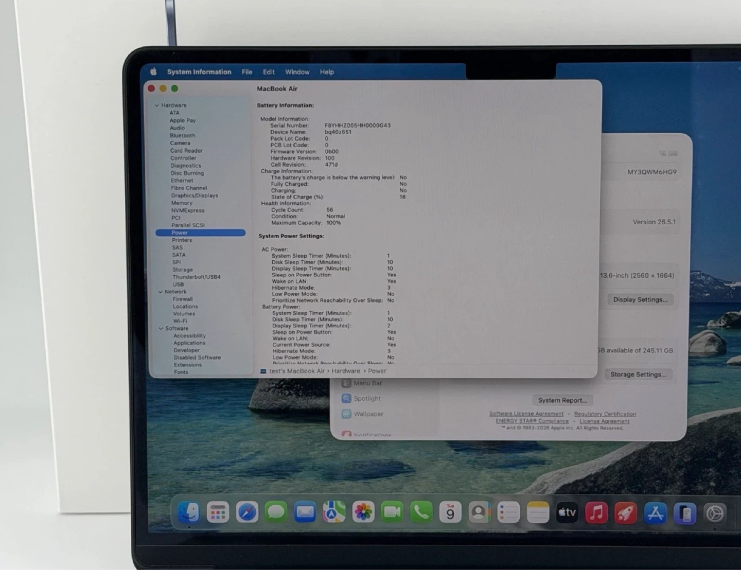Launch iPhone Mirroring from the Dock

coord(685,512)
